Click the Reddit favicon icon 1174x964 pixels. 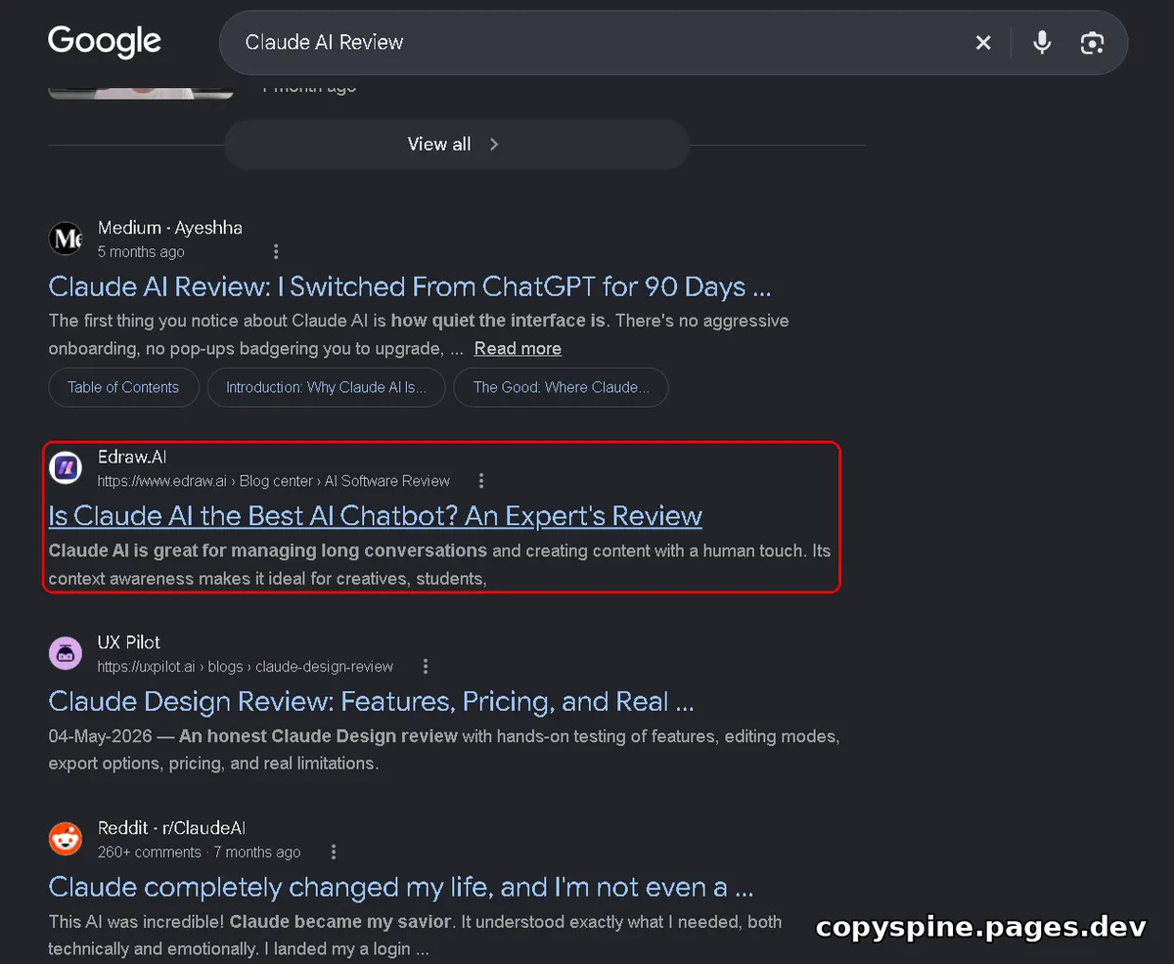(x=66, y=839)
